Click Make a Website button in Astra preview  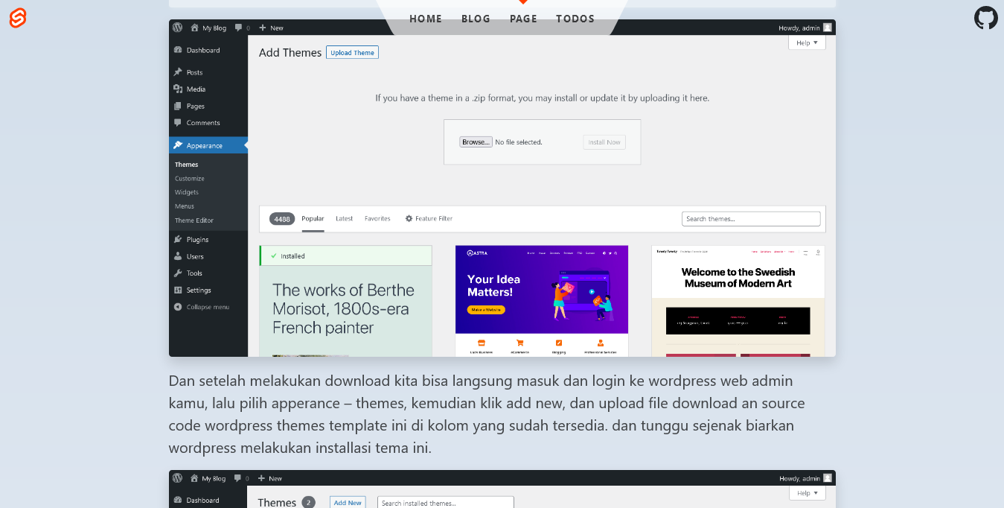coord(486,310)
